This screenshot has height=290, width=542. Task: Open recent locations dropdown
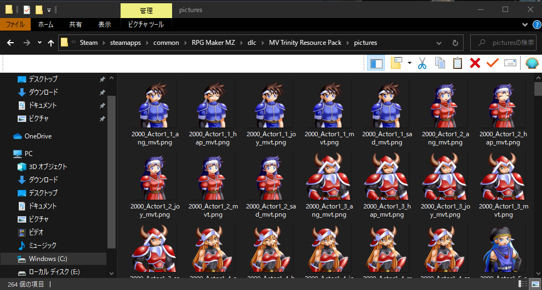coord(39,43)
